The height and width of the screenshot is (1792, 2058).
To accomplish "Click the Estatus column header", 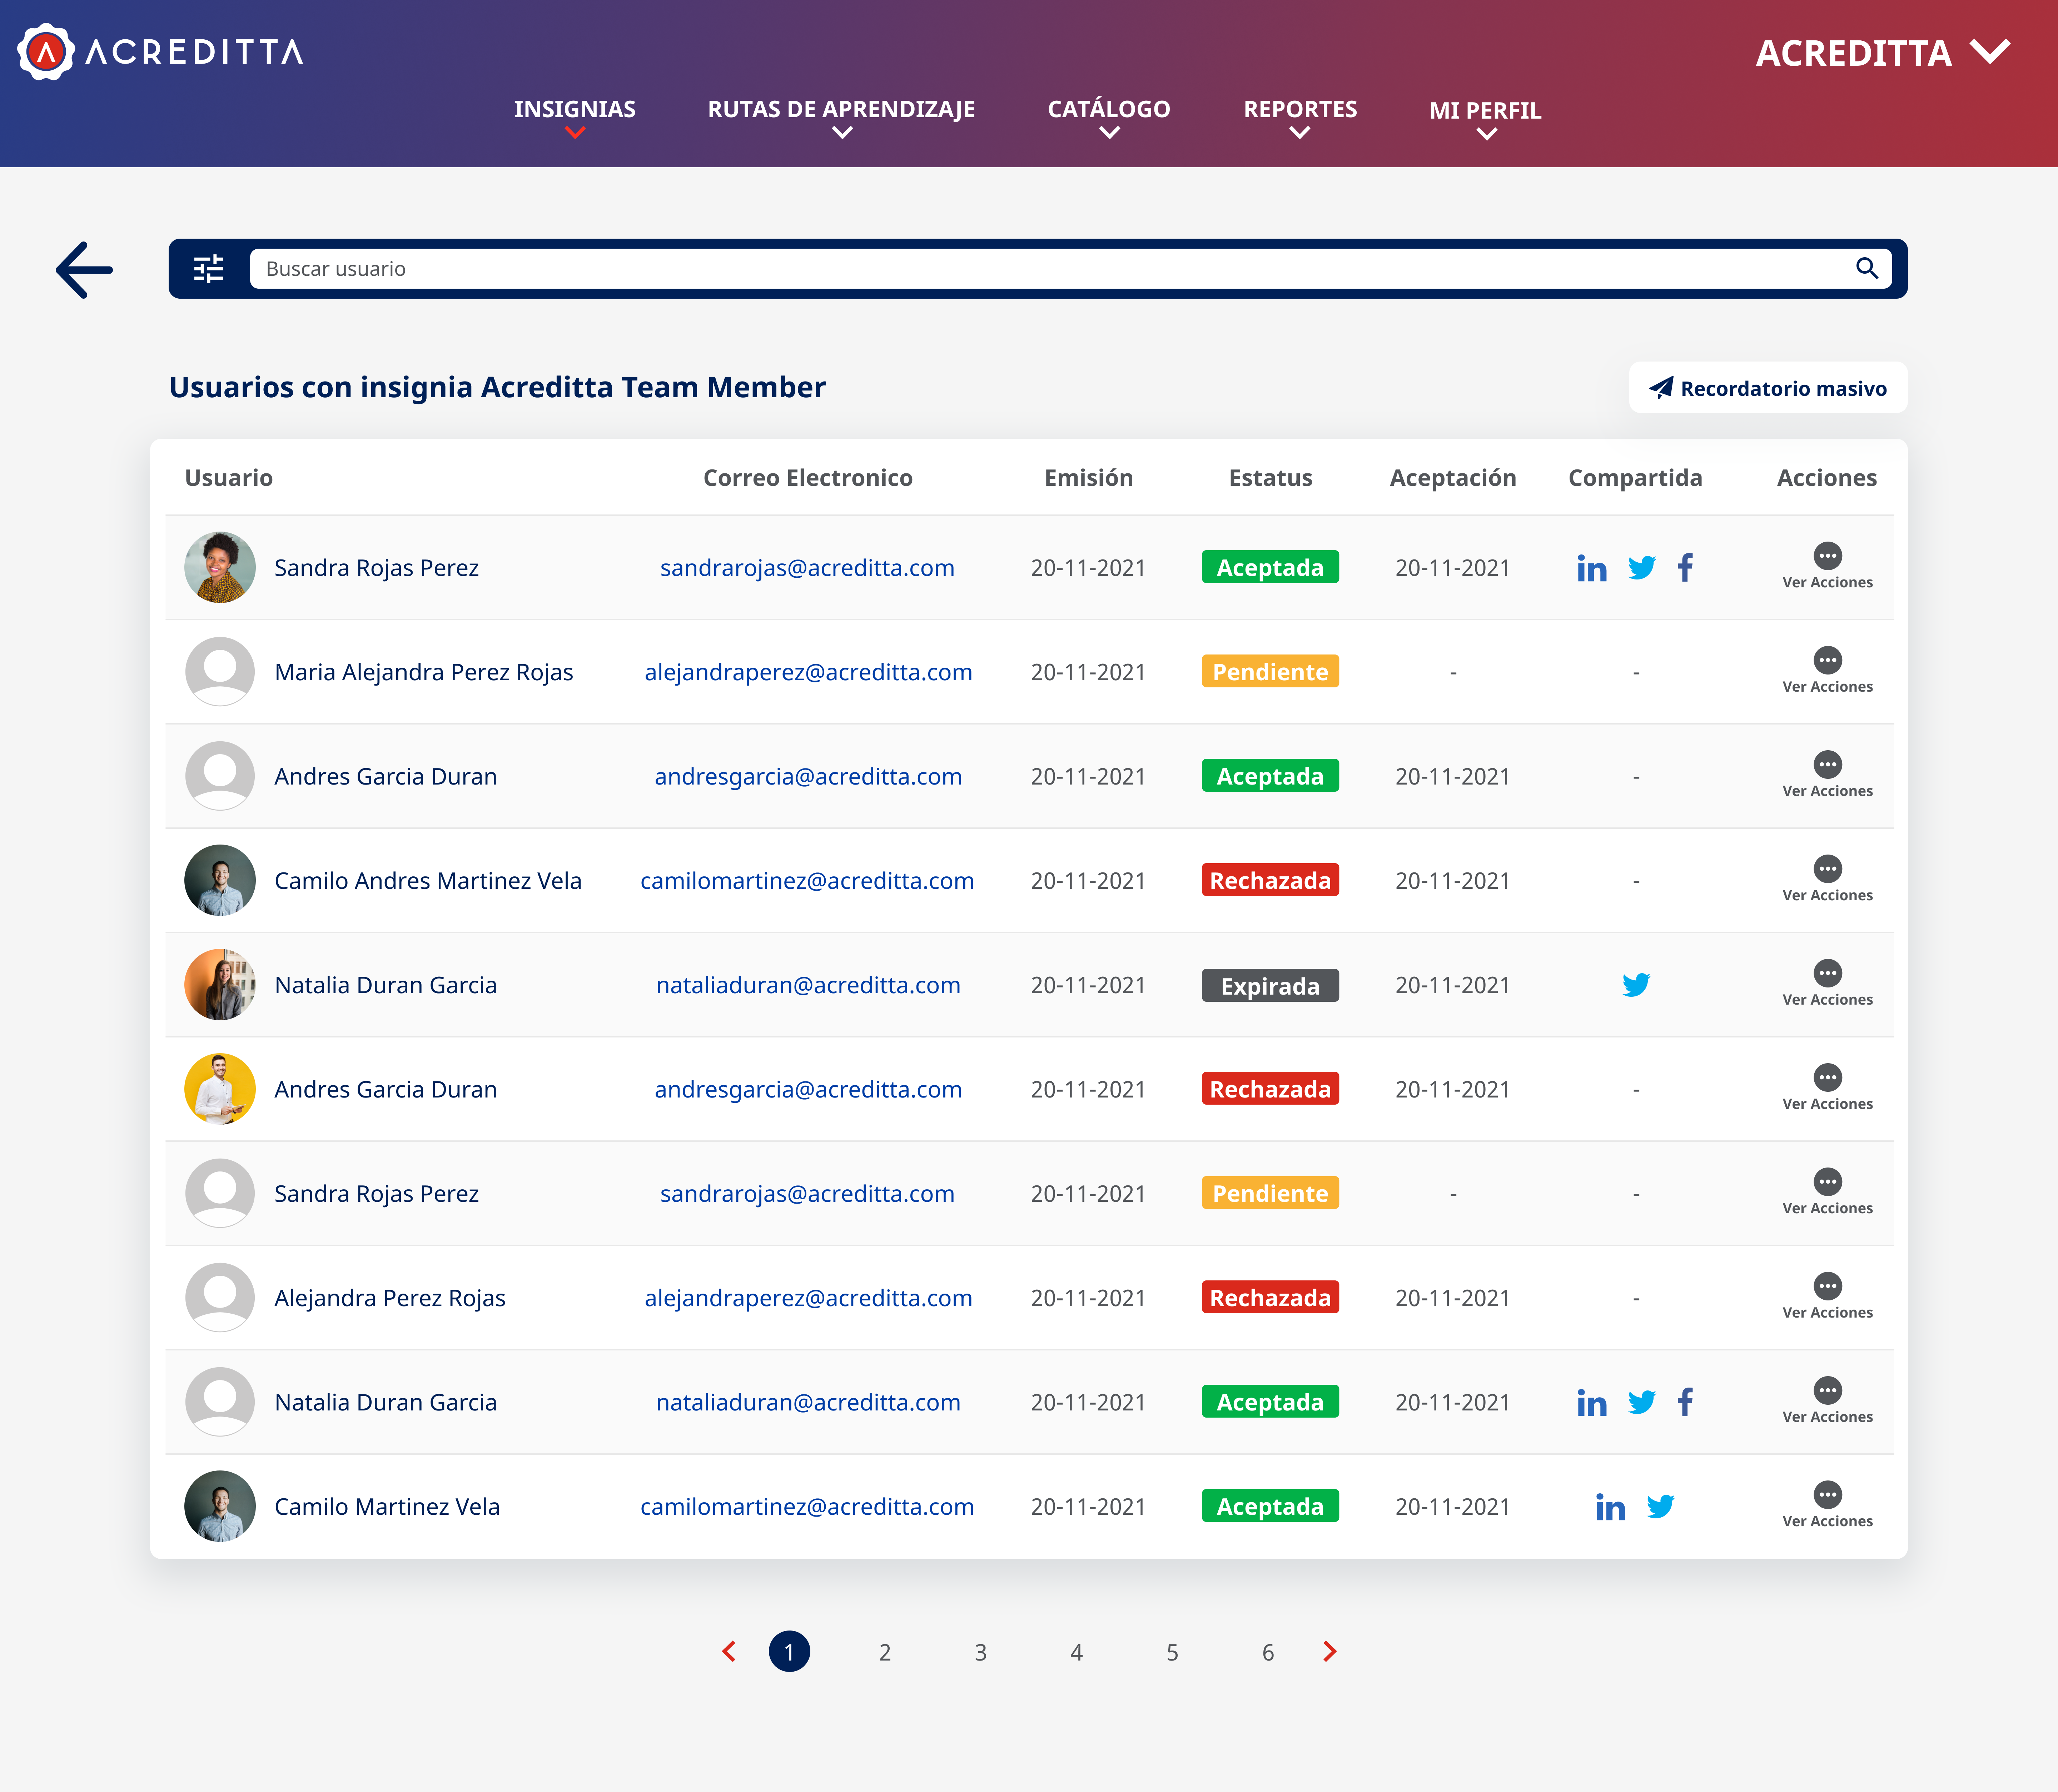I will [x=1270, y=478].
